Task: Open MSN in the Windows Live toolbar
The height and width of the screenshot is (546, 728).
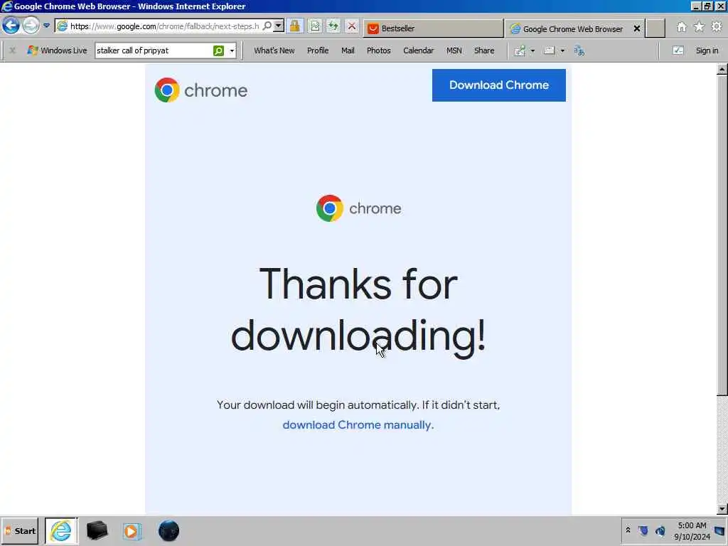Action: (x=454, y=50)
